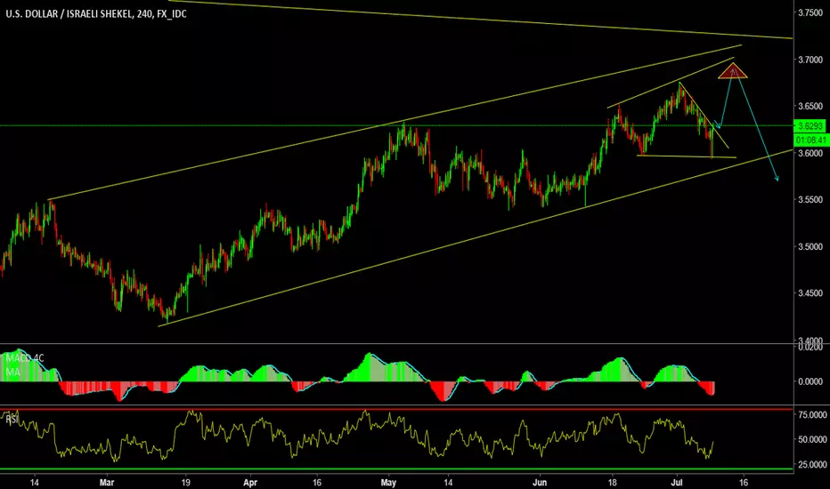Click the RSI 75.0000 axis value

812,415
